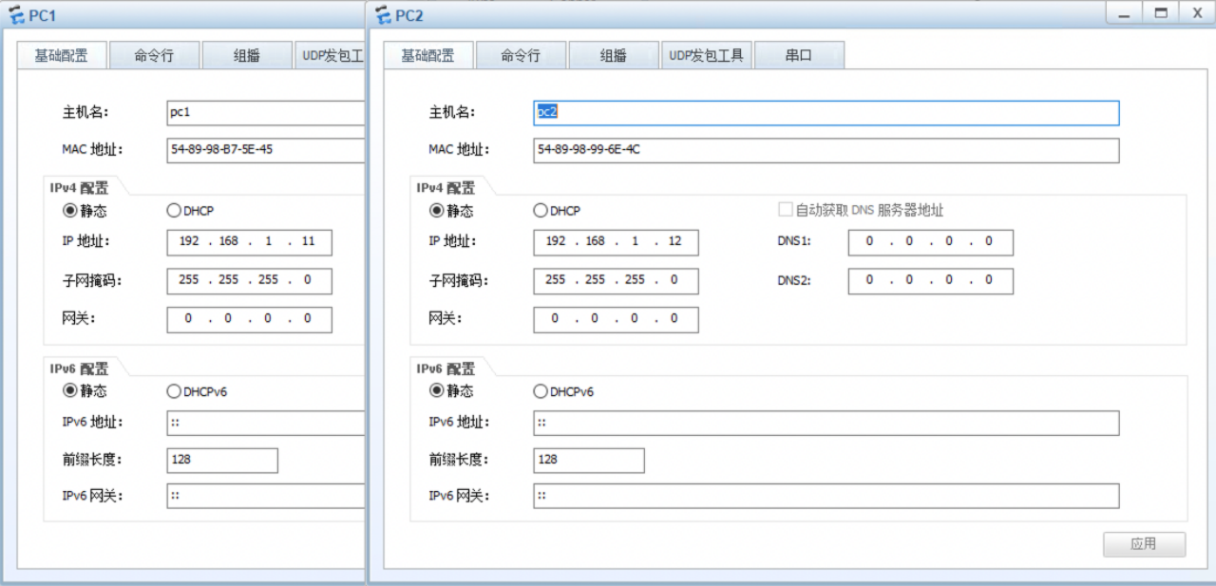Viewport: 1216px width, 586px height.
Task: Click IPv6 网关 field in PC1
Action: [266, 496]
